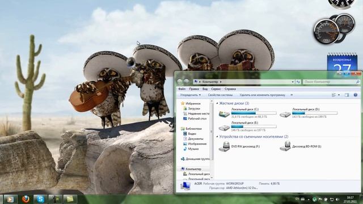The height and width of the screenshot is (204, 363).
Task: Click the Компьютер breadcrumb in address bar
Action: [x=210, y=82]
